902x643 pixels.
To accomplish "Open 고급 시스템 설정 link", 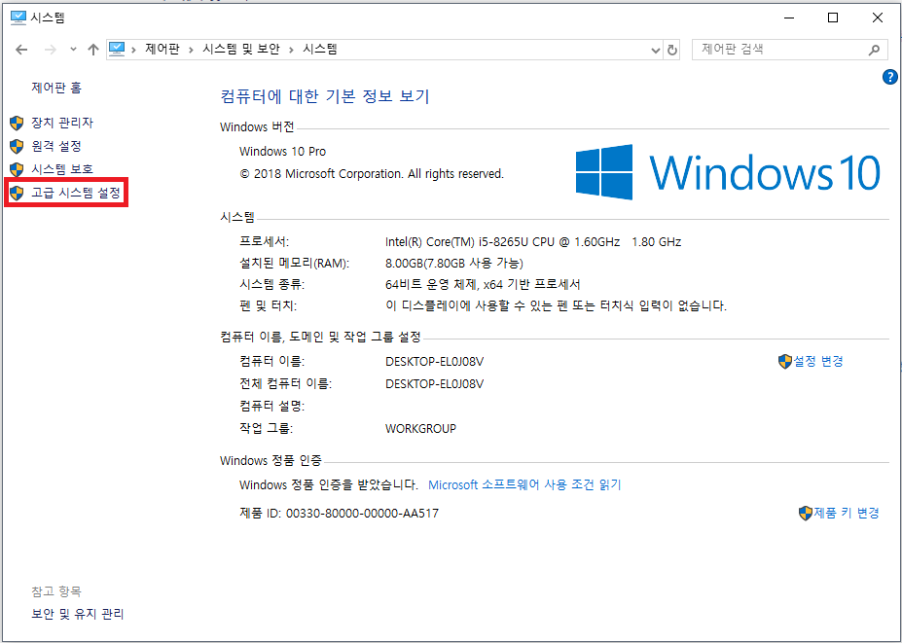I will (x=76, y=193).
